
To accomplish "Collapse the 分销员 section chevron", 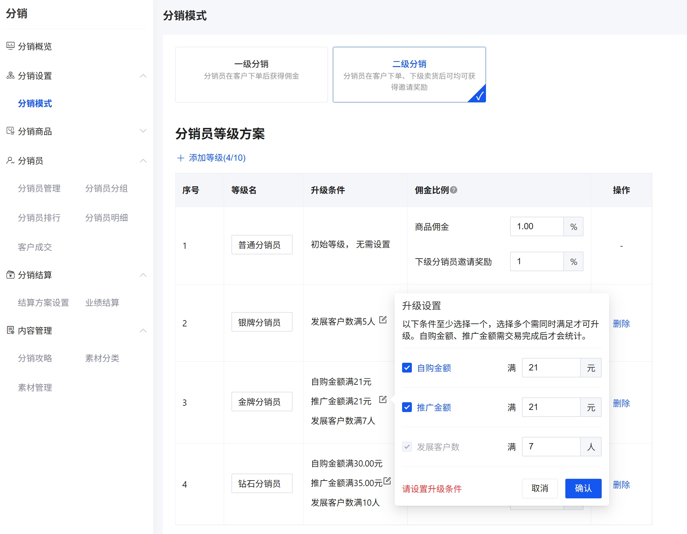I will pos(144,161).
